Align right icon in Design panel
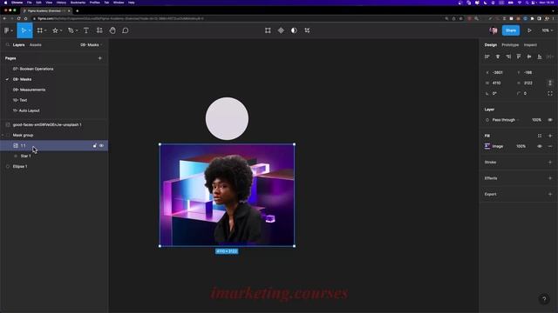The image size is (558, 313). (508, 57)
